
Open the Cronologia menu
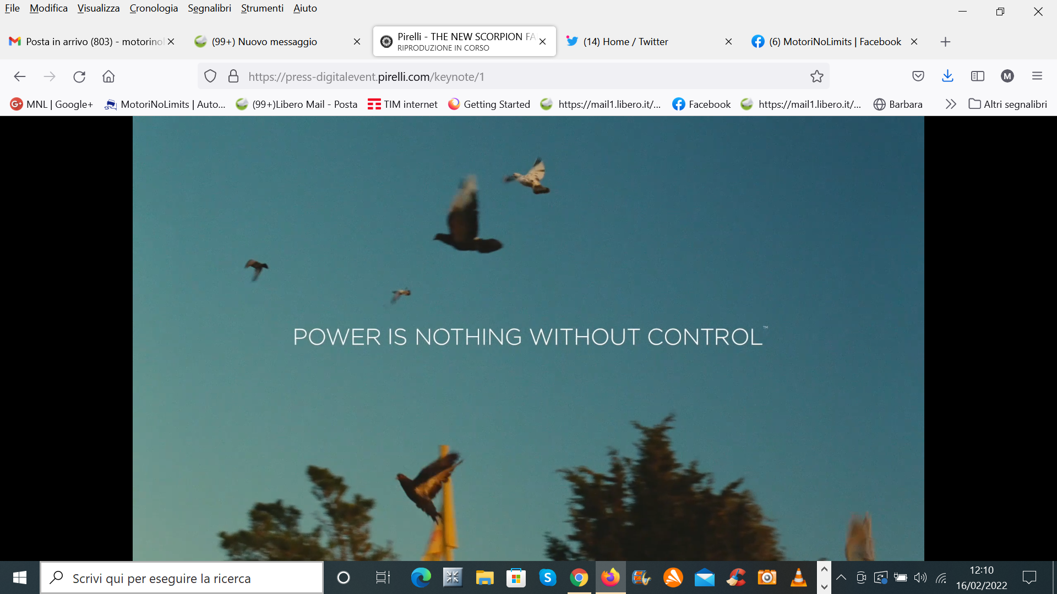point(154,8)
